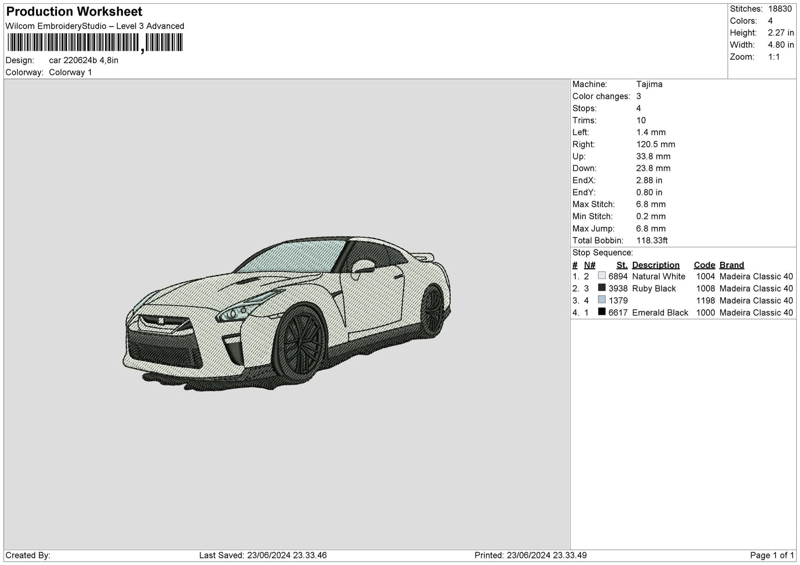Click the 'Code' column header
This screenshot has height=565, width=800.
tap(704, 265)
